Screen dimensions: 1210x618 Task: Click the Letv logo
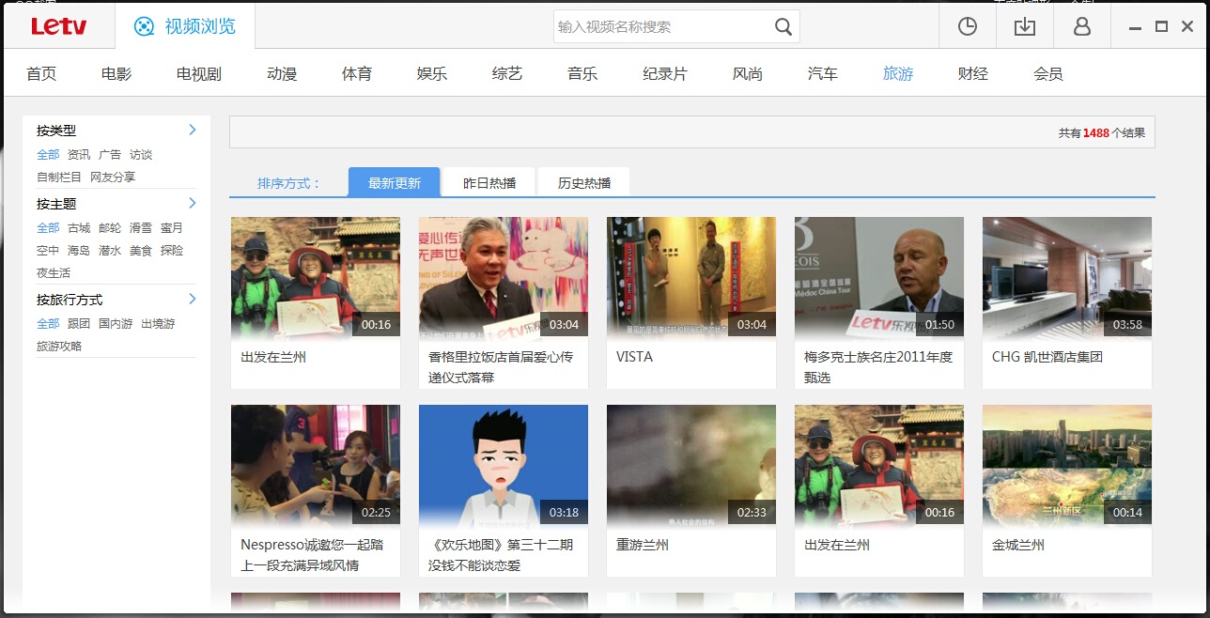(59, 26)
